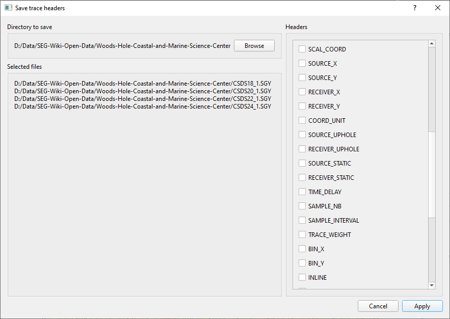Select CSDS20_1.SGY in selected files list

click(x=143, y=91)
